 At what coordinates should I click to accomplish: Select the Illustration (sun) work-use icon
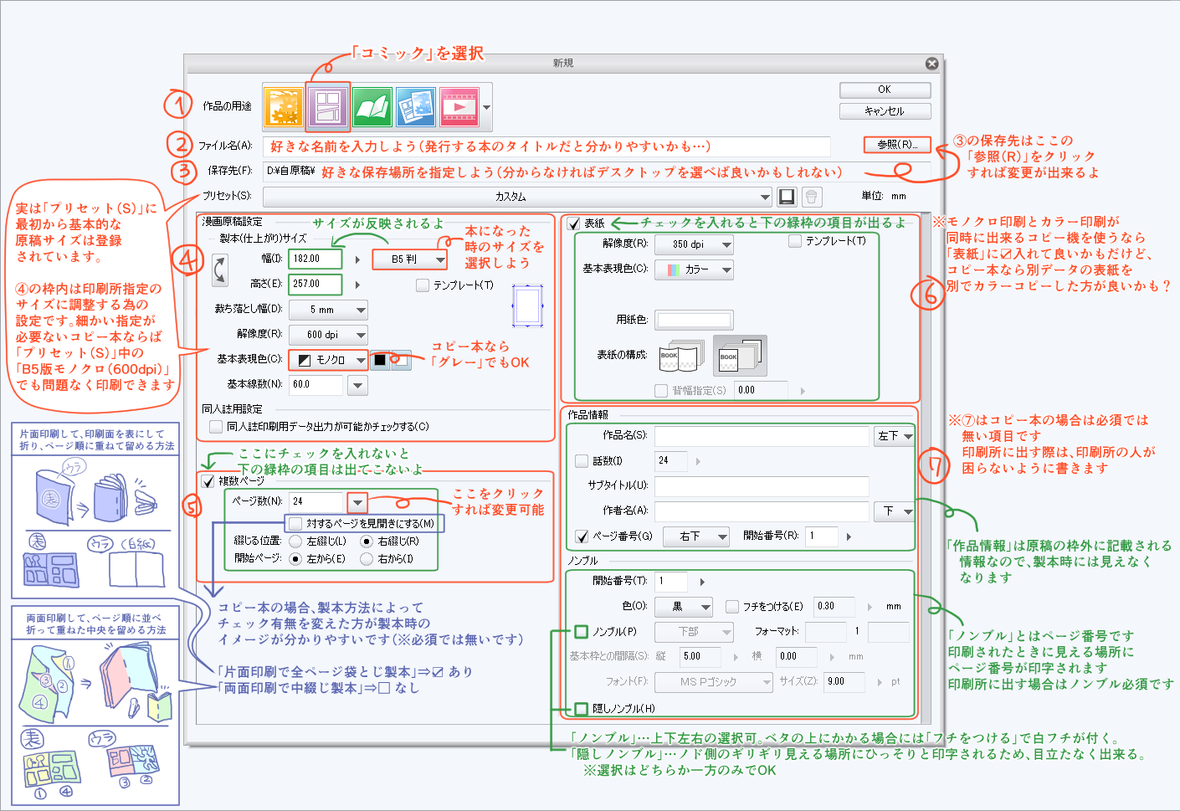pyautogui.click(x=284, y=106)
